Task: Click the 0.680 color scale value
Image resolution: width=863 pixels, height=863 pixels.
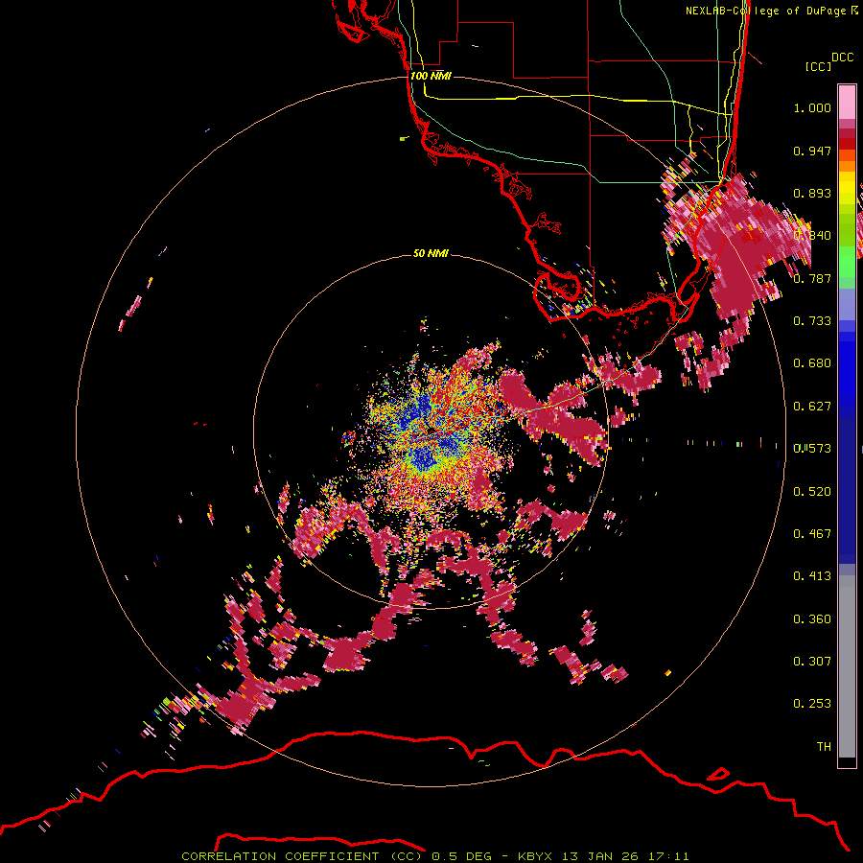Action: point(812,363)
